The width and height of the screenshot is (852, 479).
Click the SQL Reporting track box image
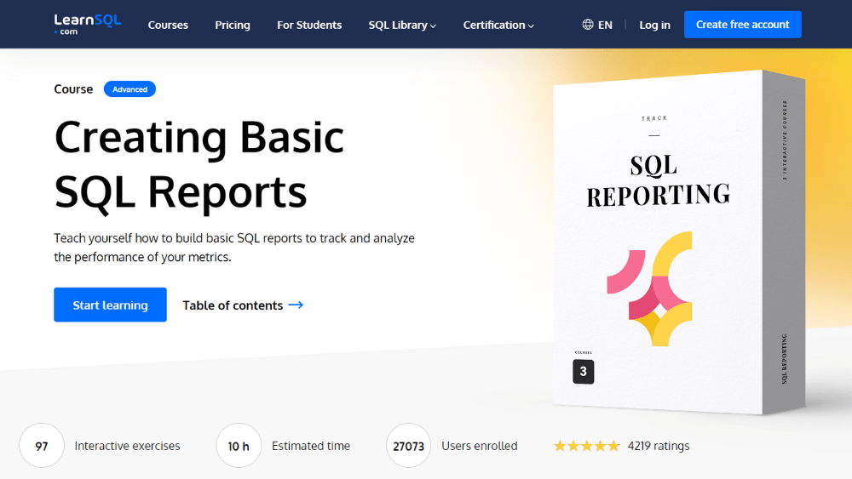(x=679, y=242)
